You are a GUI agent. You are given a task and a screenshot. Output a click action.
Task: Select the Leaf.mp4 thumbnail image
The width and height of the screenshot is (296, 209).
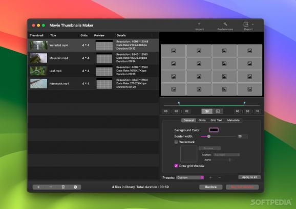[39, 71]
